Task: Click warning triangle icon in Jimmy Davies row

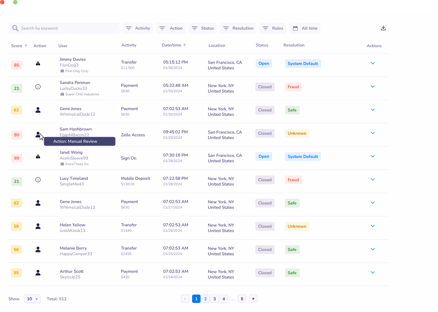Action: click(x=38, y=63)
